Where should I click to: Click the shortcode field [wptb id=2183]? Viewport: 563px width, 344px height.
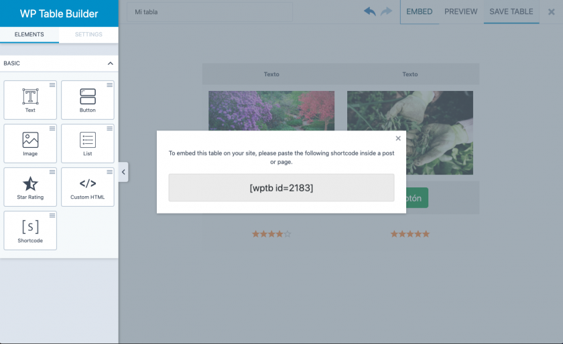pyautogui.click(x=281, y=188)
